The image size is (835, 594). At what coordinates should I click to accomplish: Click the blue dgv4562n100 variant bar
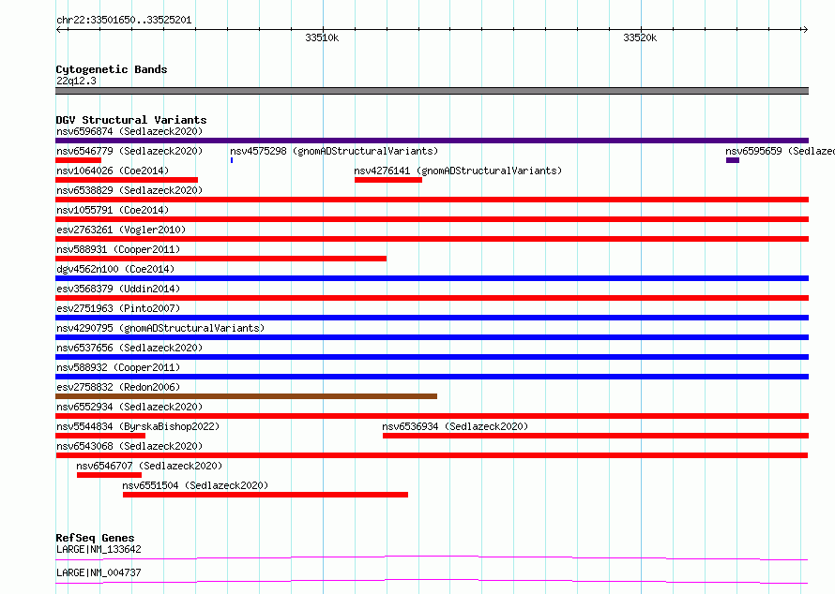coord(432,278)
